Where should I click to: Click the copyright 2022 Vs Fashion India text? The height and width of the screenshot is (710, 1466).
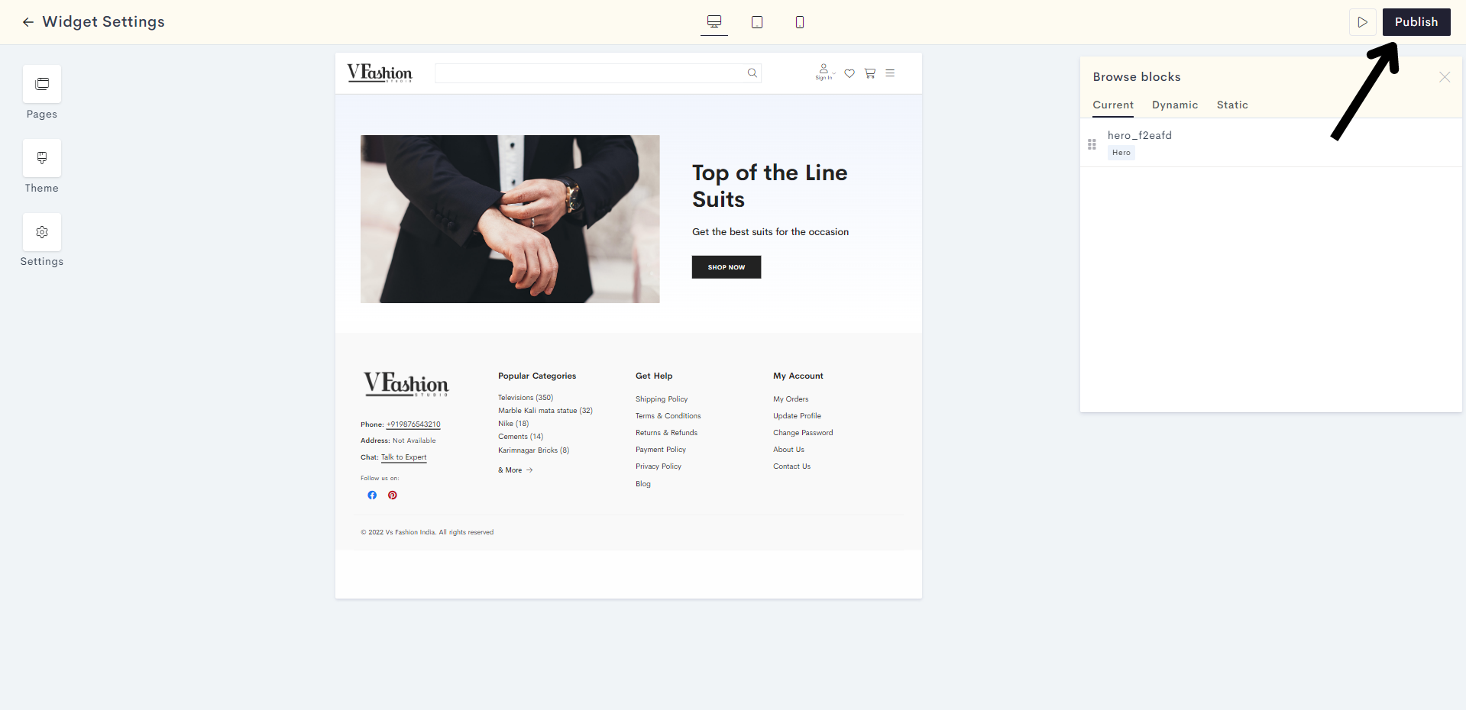click(x=427, y=532)
